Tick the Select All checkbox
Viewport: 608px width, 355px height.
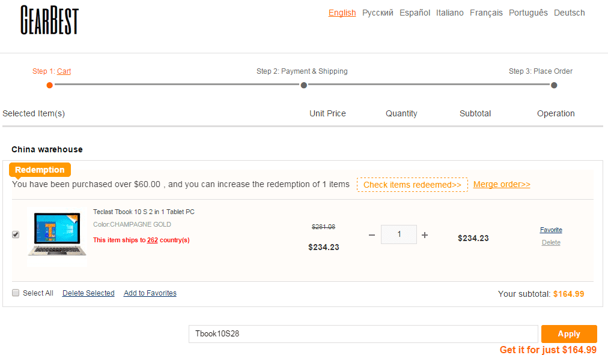pyautogui.click(x=16, y=293)
